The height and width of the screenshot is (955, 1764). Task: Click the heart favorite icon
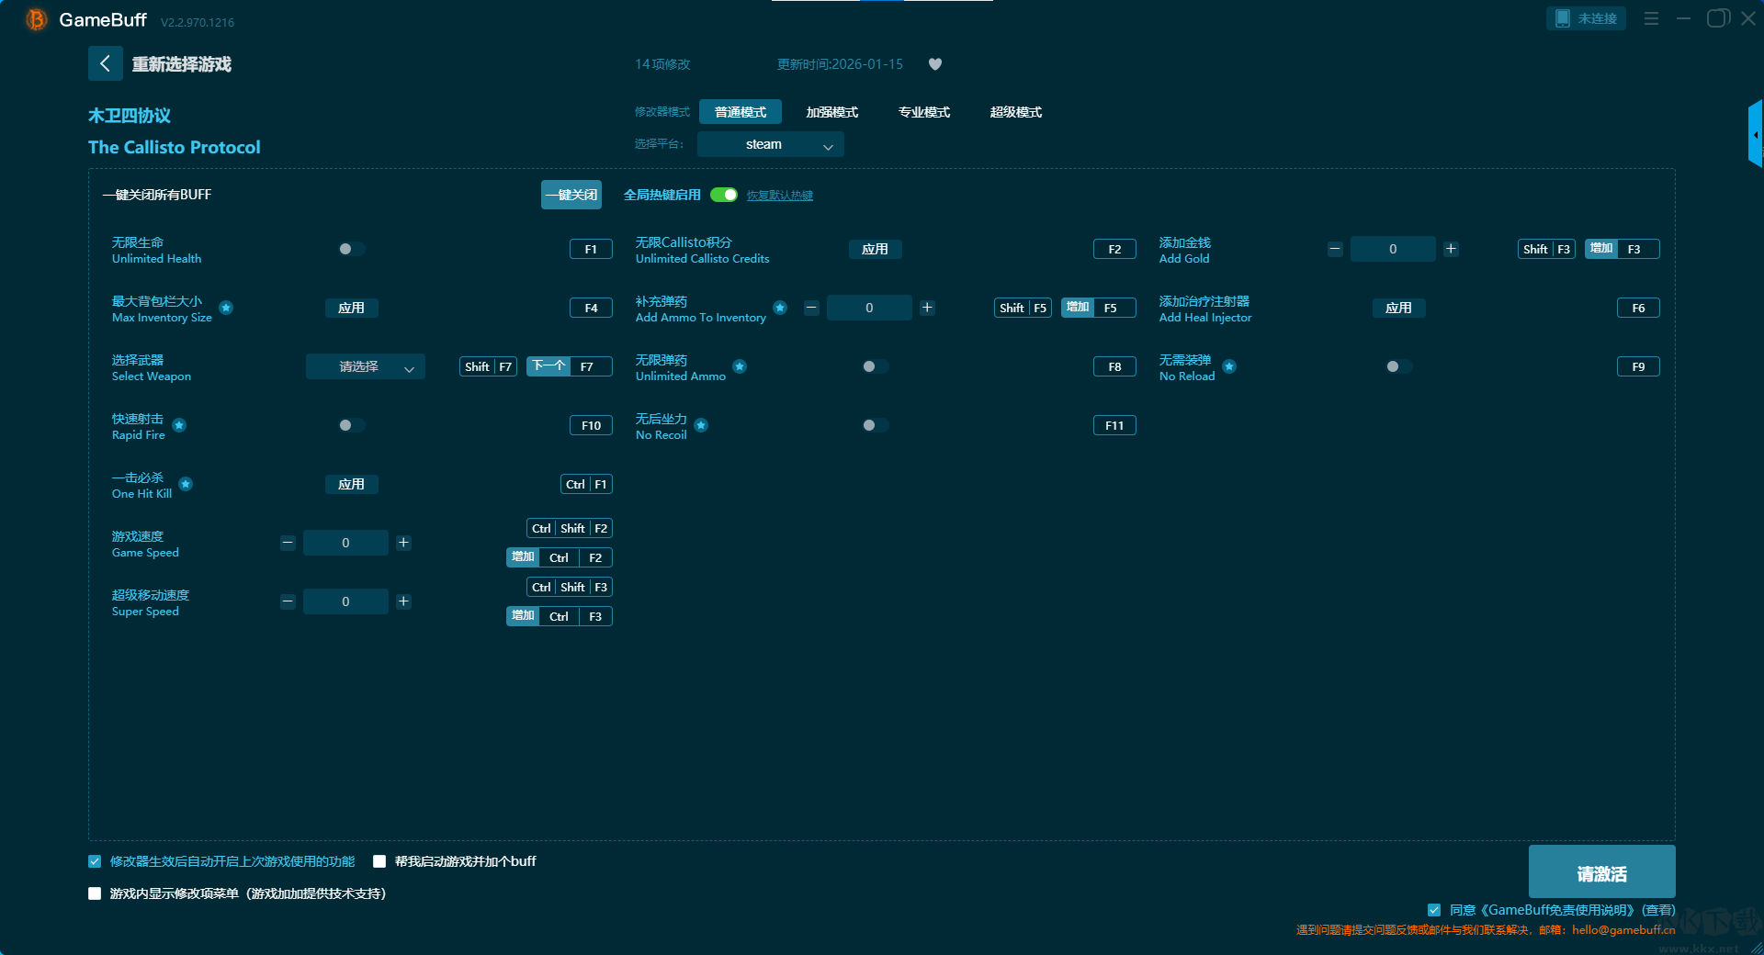click(x=935, y=64)
